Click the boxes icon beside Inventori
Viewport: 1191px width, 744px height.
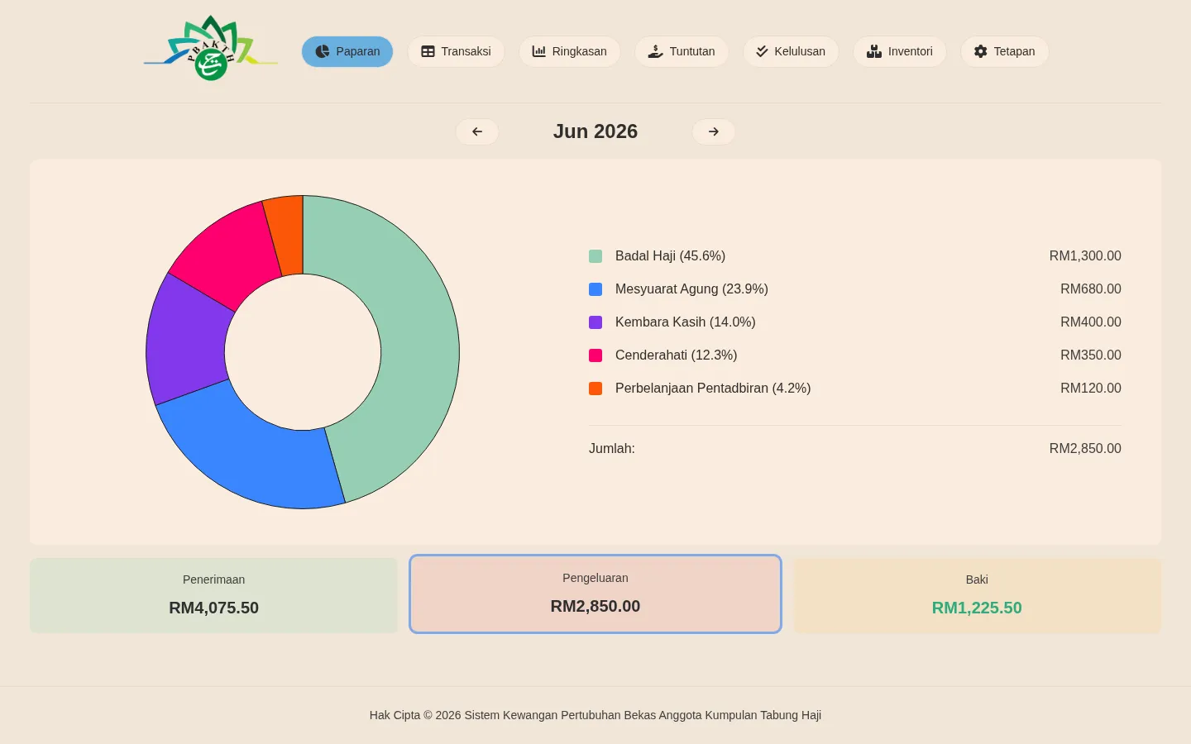[873, 51]
